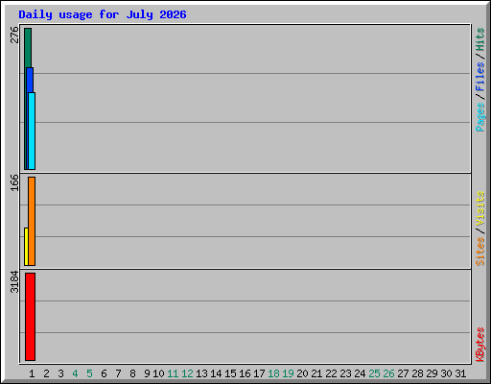This screenshot has width=491, height=384.
Task: Click the red KBytes bar
Action: (30, 317)
